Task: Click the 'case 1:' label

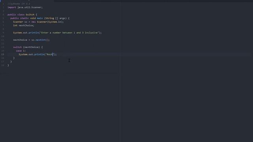Action: [x=21, y=51]
